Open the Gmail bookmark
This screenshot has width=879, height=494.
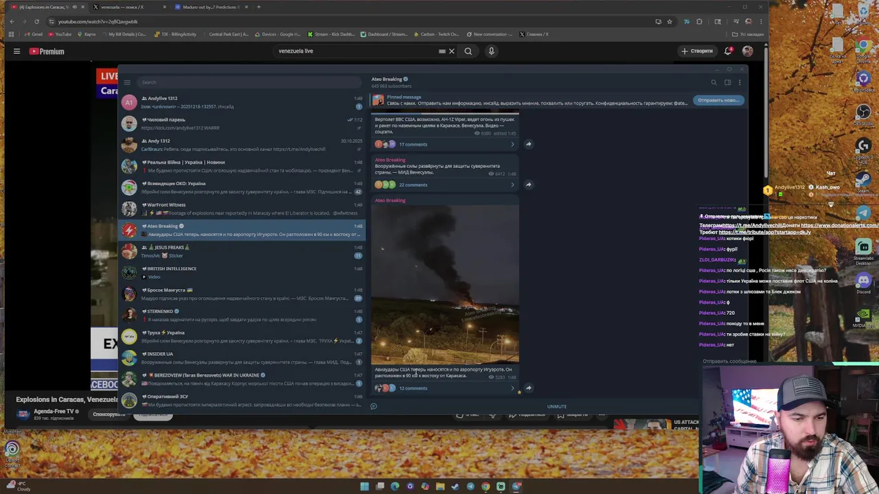[x=34, y=34]
